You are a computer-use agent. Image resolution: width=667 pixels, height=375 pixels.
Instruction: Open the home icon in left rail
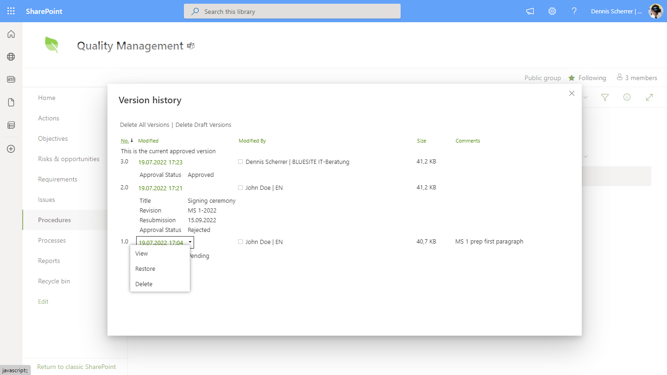pos(11,34)
